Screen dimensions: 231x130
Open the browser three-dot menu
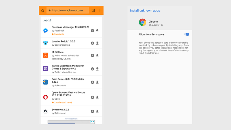[100, 10]
